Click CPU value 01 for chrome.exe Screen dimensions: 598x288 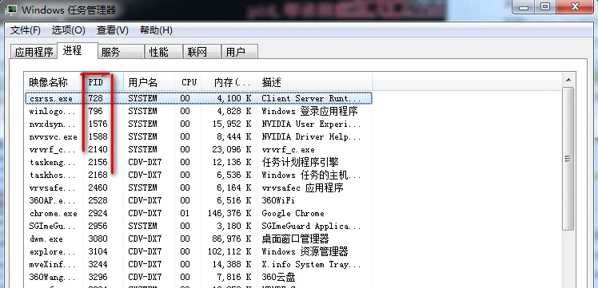(185, 213)
